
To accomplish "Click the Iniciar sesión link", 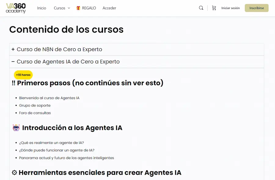I will (x=230, y=8).
